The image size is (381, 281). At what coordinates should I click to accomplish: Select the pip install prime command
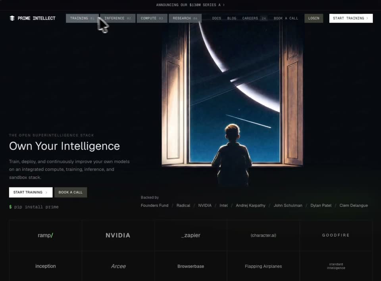coord(36,207)
